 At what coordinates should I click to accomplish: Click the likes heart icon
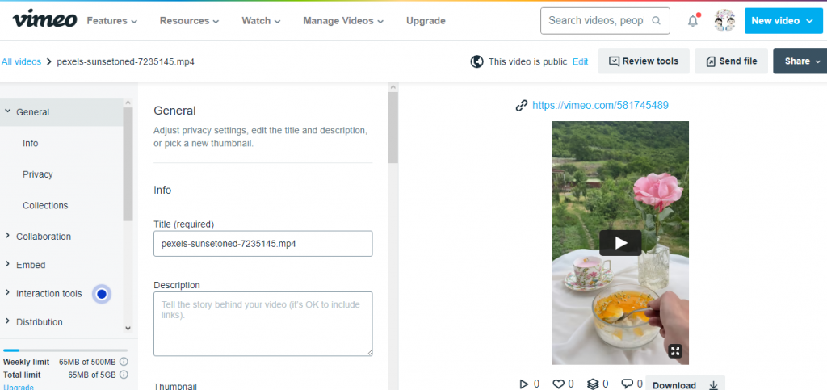(558, 384)
